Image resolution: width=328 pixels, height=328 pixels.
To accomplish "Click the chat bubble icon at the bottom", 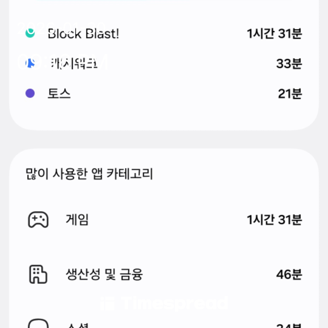I will pos(38,324).
